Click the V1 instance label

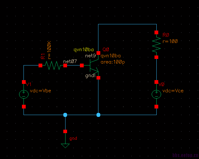pyautogui.click(x=29, y=84)
